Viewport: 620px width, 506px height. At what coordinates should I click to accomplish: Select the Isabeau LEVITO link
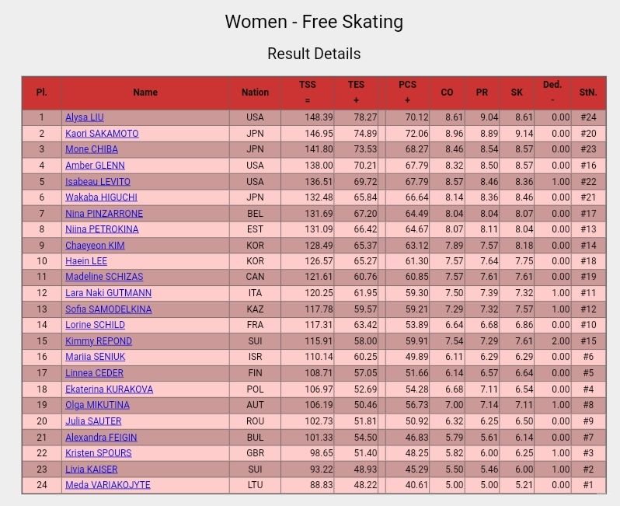coord(98,182)
